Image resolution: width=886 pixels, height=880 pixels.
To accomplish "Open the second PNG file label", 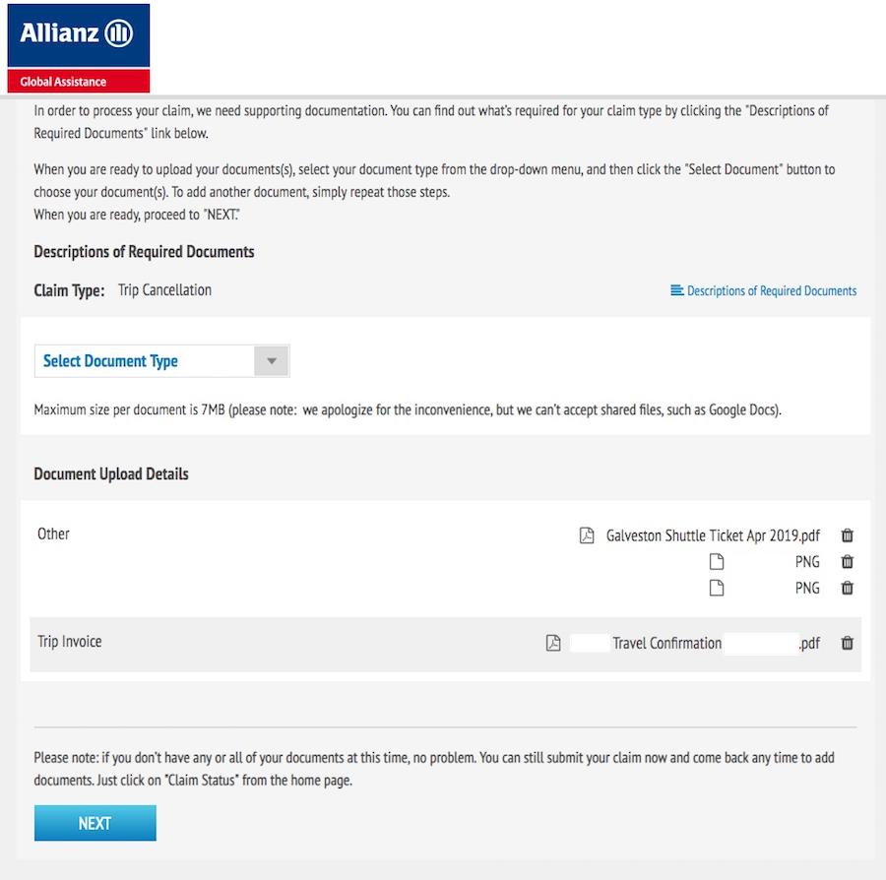I will coord(807,588).
